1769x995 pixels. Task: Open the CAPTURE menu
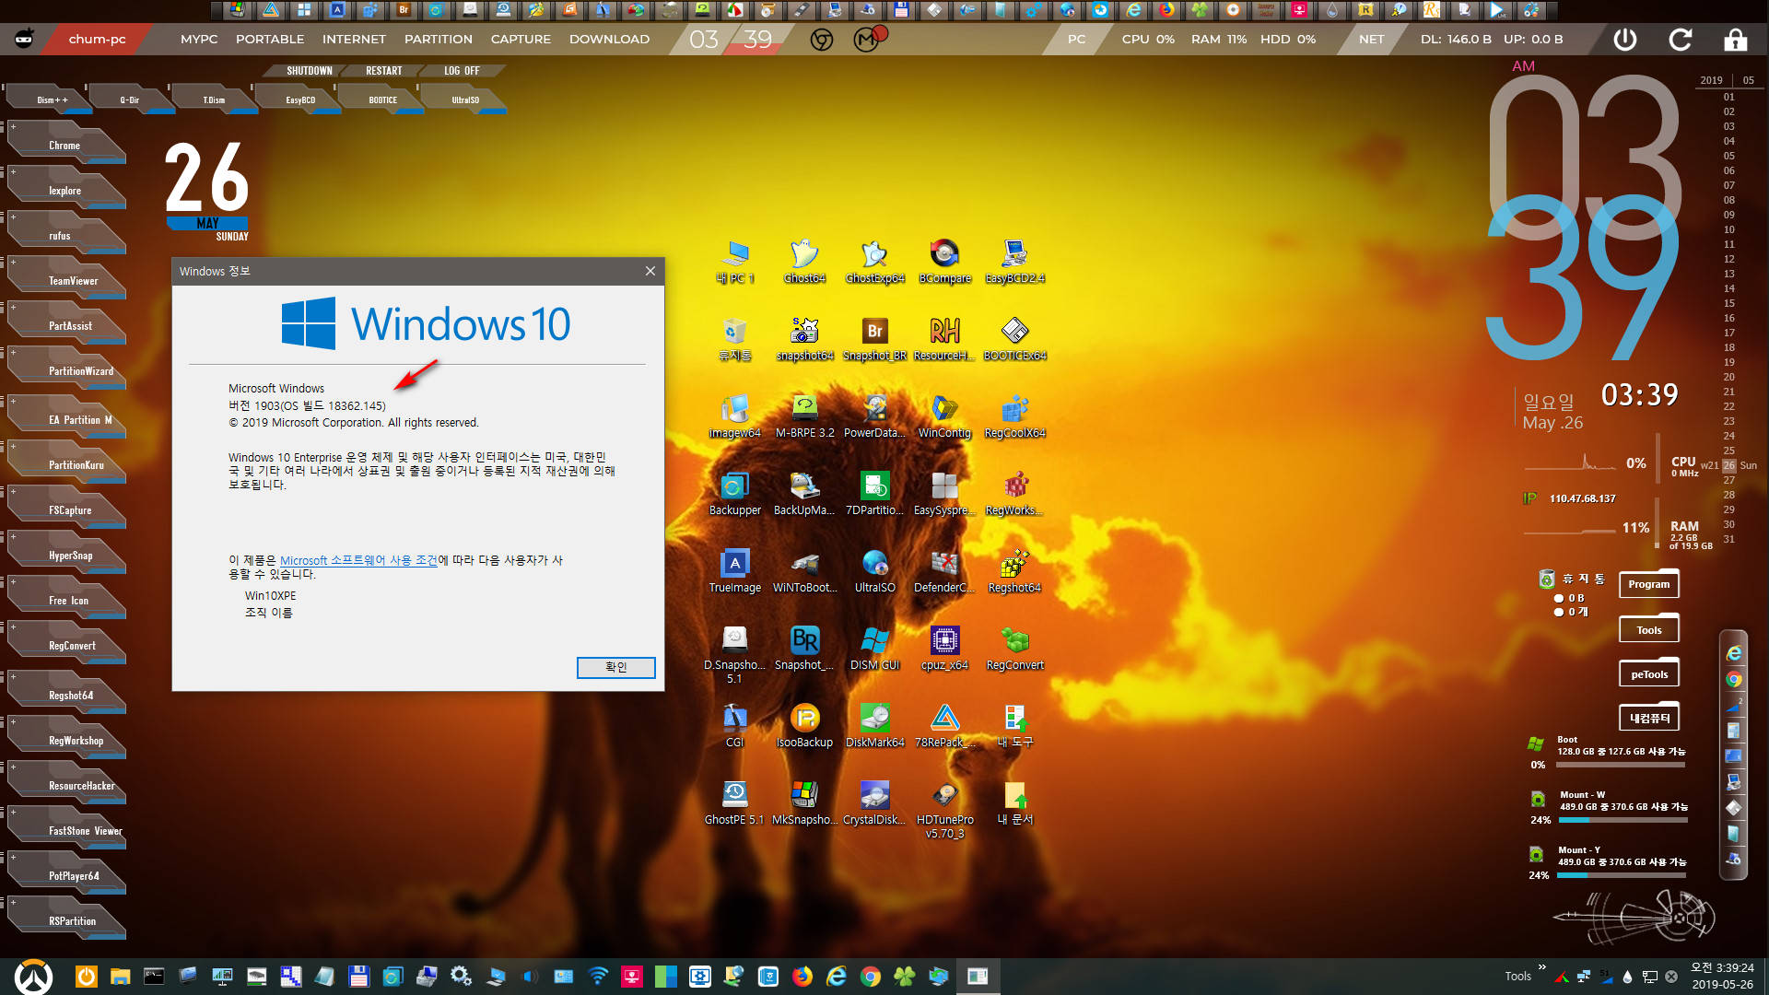tap(521, 40)
